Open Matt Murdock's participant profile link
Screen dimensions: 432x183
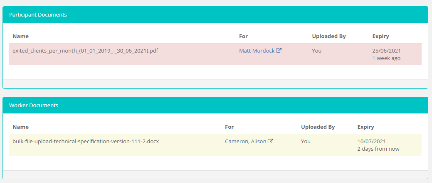point(257,51)
